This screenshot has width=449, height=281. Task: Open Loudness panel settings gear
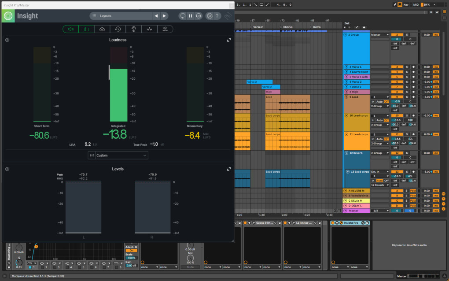click(7, 40)
